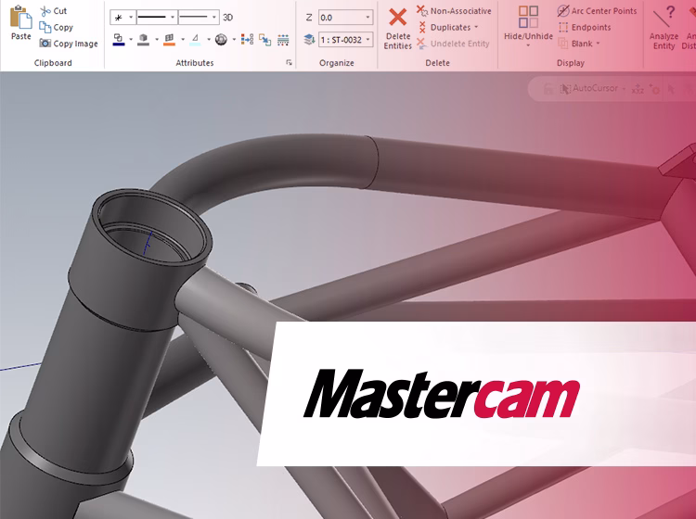Expand the level ST-0032 dropdown
This screenshot has width=696, height=519.
pos(367,40)
